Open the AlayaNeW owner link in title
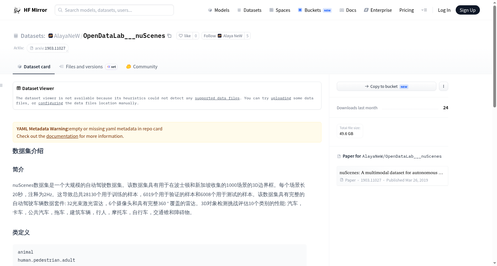 67,36
